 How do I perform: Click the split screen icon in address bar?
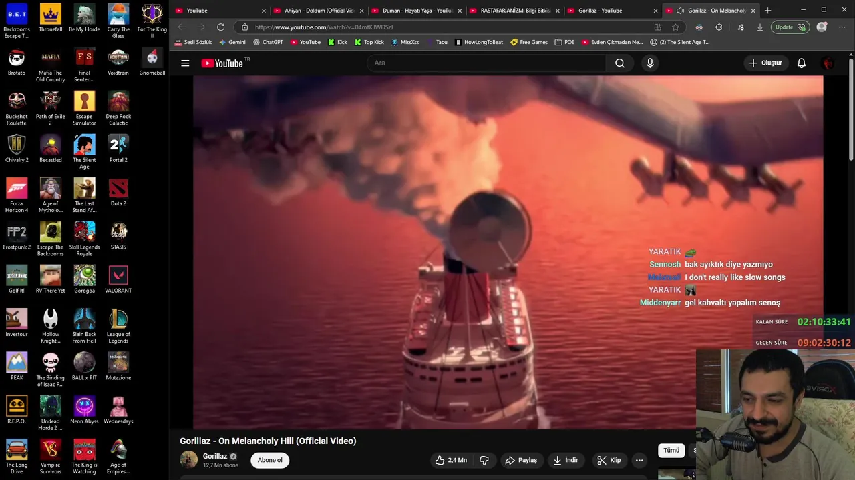[x=657, y=27]
